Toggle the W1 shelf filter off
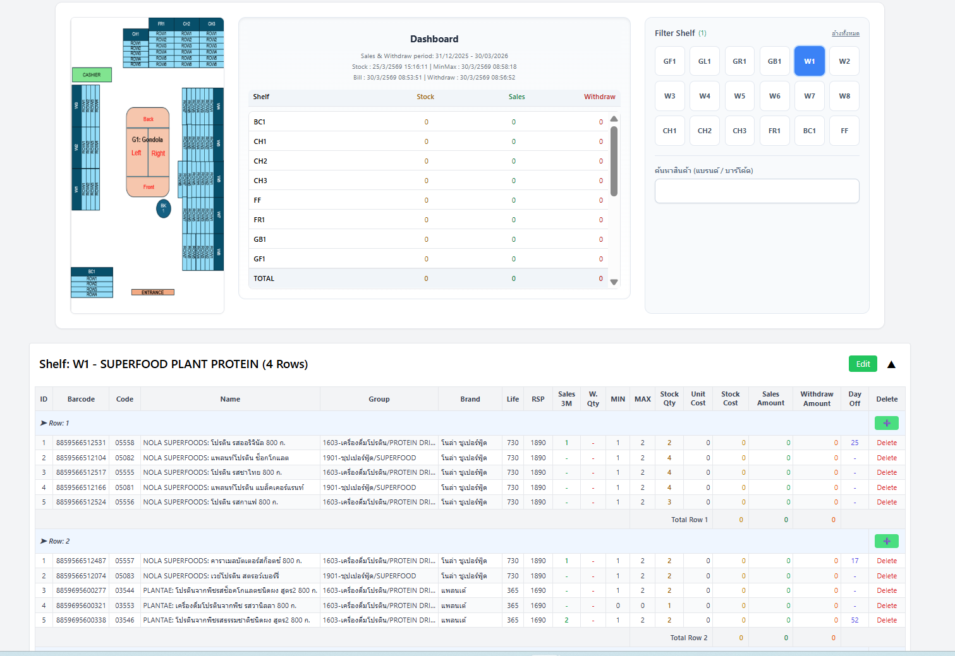 809,61
